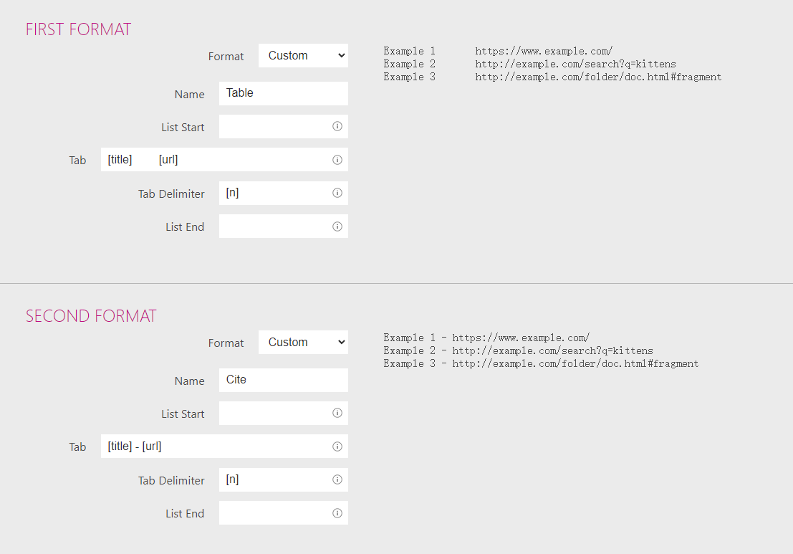Click info icon beside Second Format Tab Delimiter
The height and width of the screenshot is (554, 793).
[x=337, y=479]
